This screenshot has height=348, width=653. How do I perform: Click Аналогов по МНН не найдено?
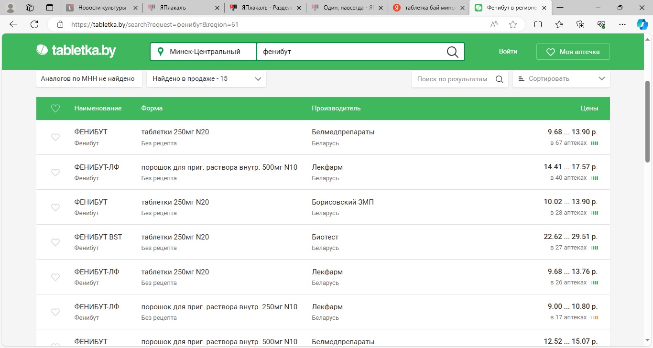[x=89, y=79]
